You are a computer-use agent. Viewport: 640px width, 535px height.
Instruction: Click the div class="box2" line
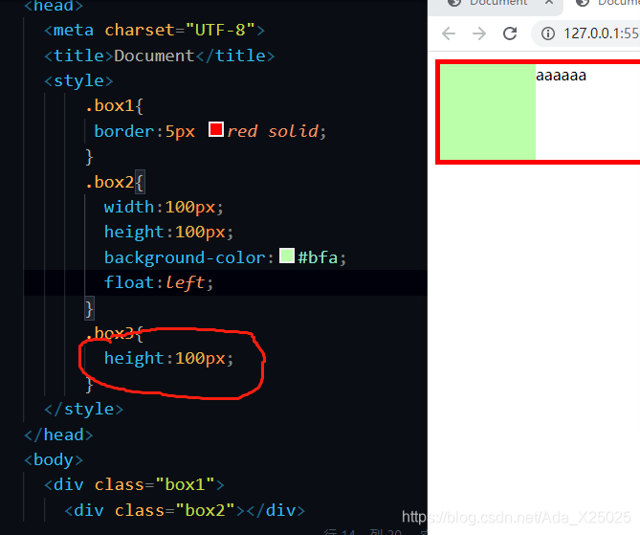(185, 510)
